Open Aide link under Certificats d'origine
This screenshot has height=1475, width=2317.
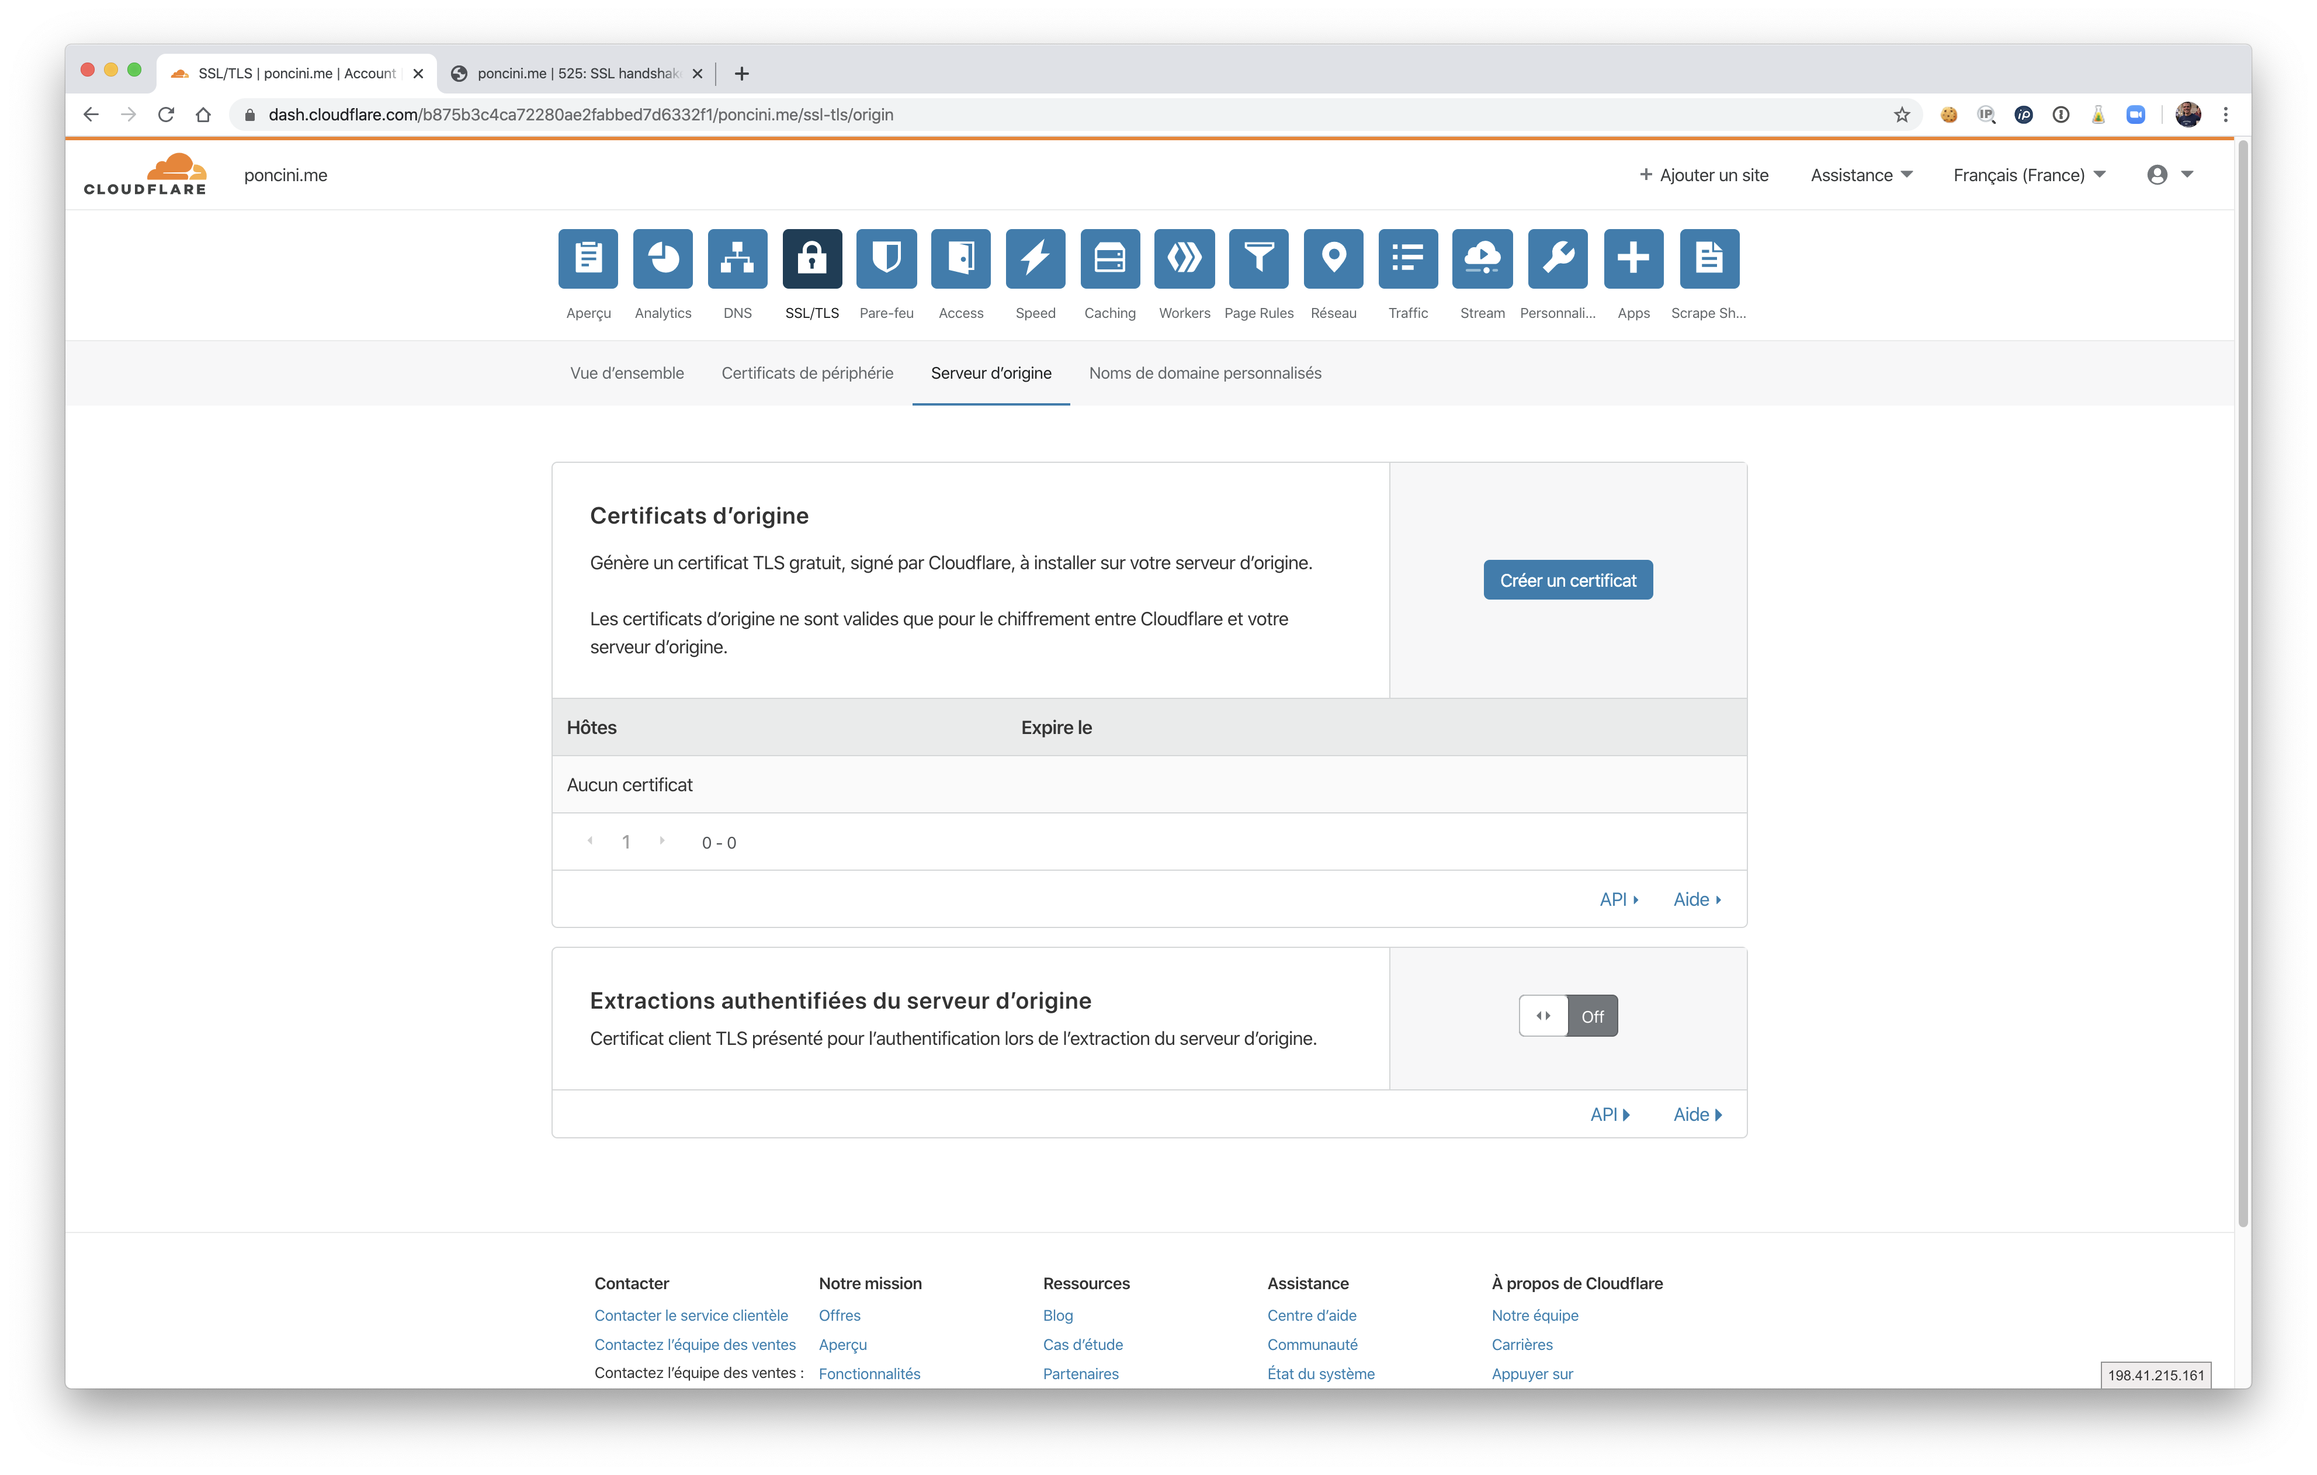(x=1697, y=898)
